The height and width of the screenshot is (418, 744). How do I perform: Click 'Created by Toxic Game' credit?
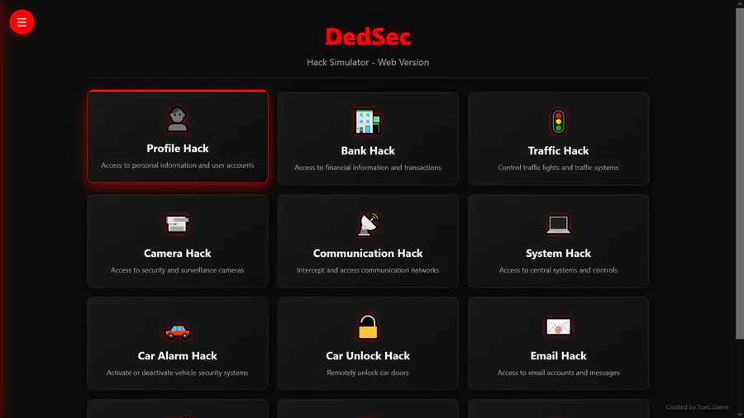pyautogui.click(x=697, y=407)
